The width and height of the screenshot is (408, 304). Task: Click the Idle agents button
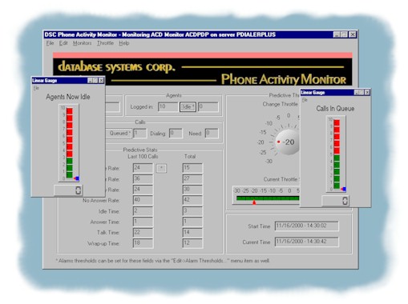click(188, 107)
